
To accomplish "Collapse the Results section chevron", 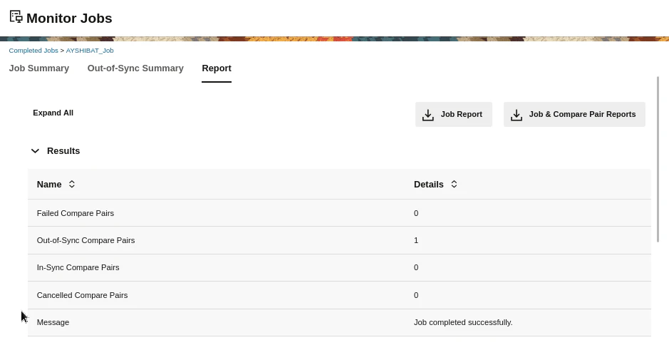I will pos(35,150).
